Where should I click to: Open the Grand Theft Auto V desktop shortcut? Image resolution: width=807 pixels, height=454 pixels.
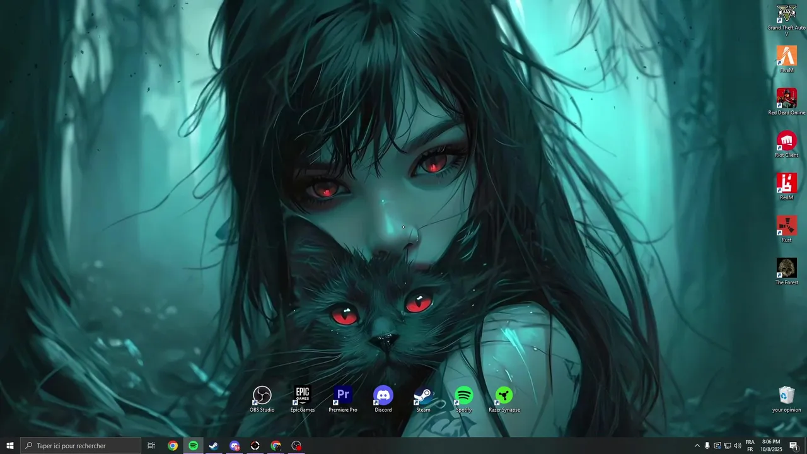click(786, 19)
